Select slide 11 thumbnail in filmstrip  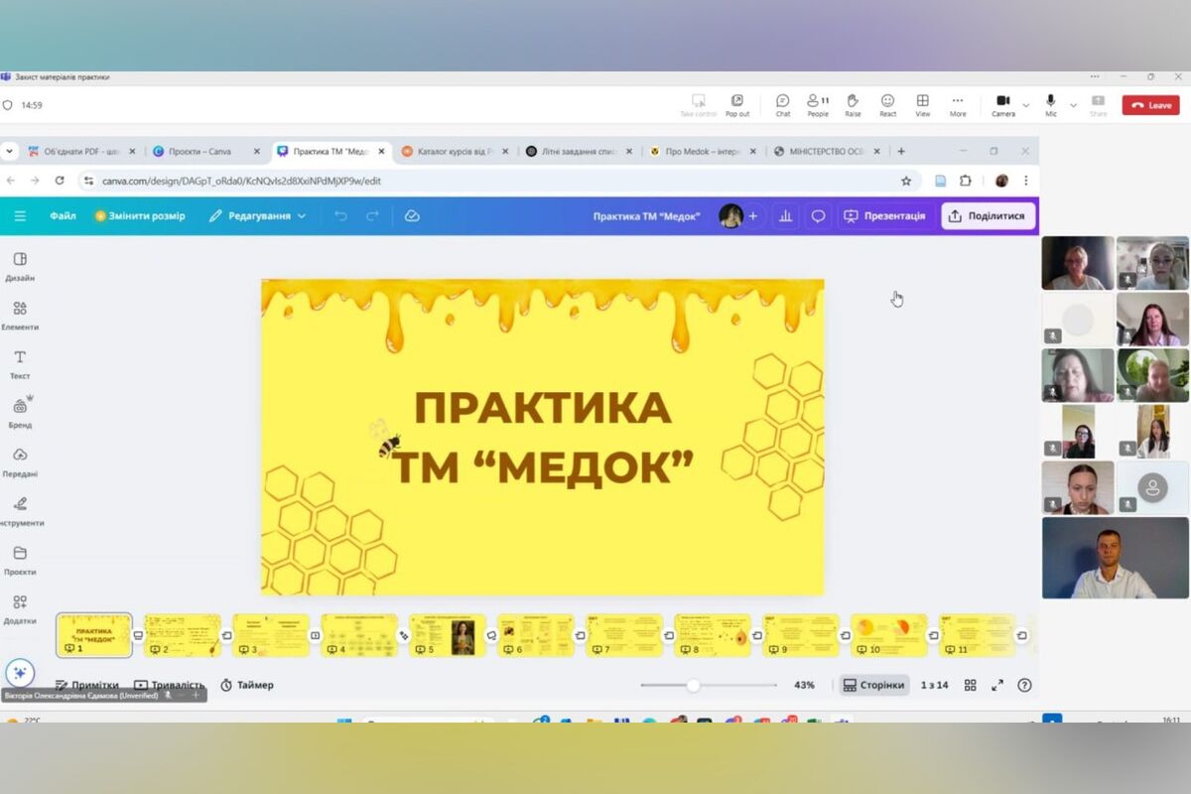coord(978,635)
